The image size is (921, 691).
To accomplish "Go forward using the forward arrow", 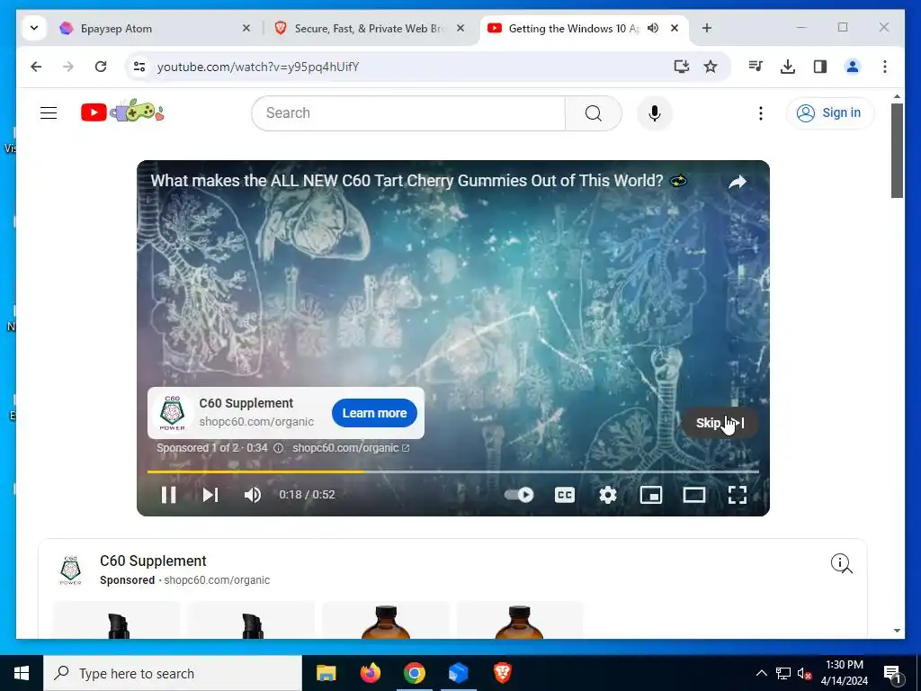I will 68,67.
